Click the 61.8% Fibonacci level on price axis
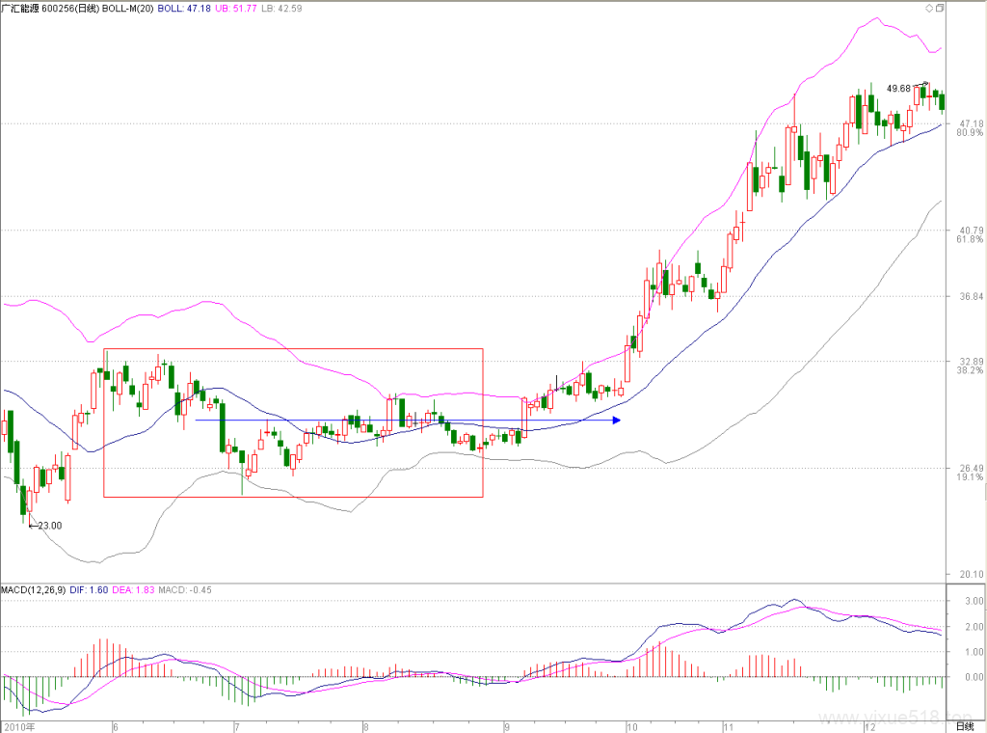This screenshot has height=733, width=987. [x=970, y=239]
